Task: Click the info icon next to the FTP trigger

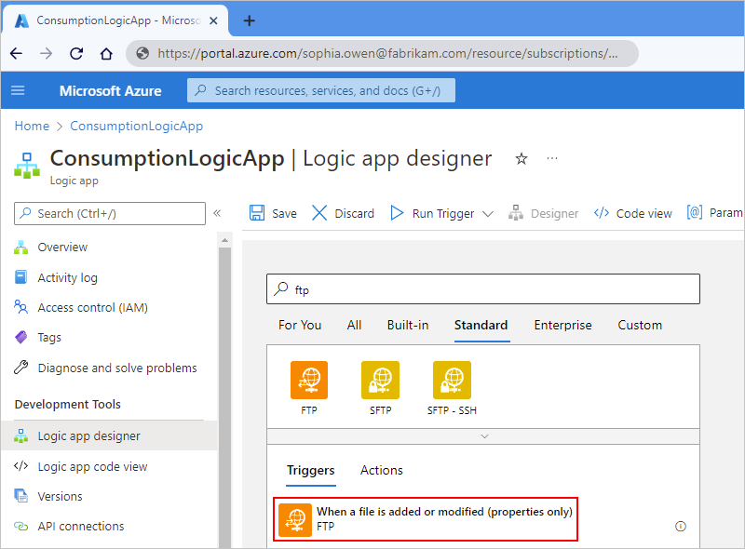Action: (x=681, y=526)
